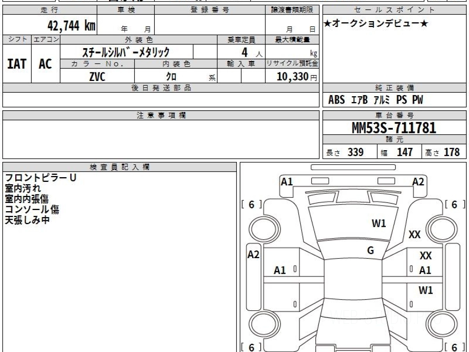Click the A1 mark on the left front door
The height and width of the screenshot is (352, 469).
pyautogui.click(x=280, y=270)
